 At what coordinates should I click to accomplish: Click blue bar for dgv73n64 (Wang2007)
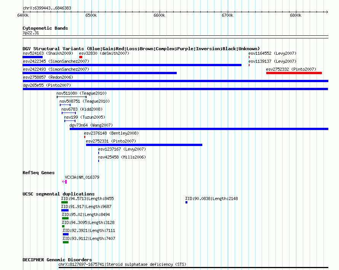click(199, 129)
